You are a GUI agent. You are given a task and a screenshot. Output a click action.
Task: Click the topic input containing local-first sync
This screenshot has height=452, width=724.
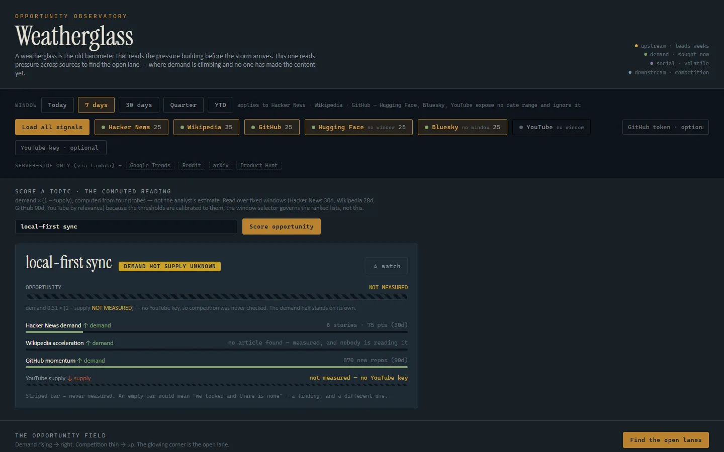click(126, 227)
